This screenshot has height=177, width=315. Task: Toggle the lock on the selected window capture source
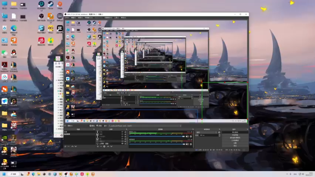click(x=125, y=141)
